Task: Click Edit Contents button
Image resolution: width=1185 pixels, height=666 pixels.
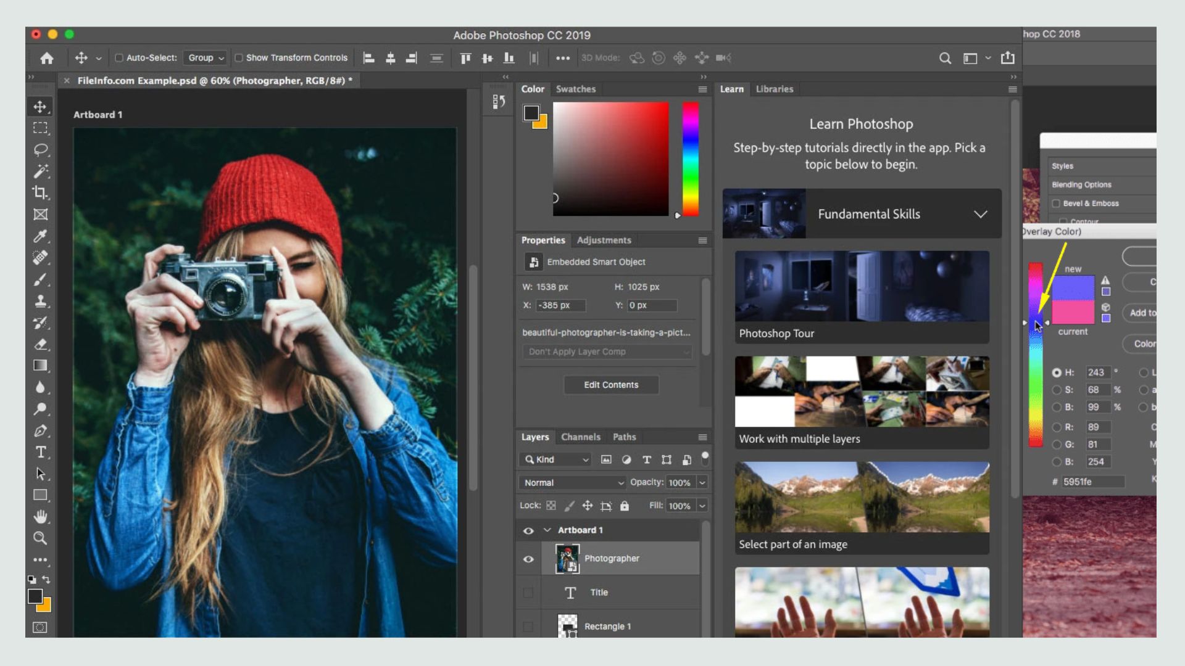Action: coord(610,384)
